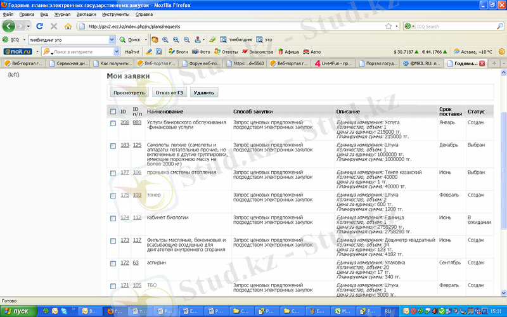Screen dimensions: 507x317
Task: Select the checkbox for кабинет биологии row
Action: [x=112, y=218]
